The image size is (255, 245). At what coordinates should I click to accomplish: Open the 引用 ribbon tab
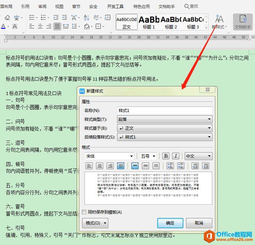click(x=25, y=7)
